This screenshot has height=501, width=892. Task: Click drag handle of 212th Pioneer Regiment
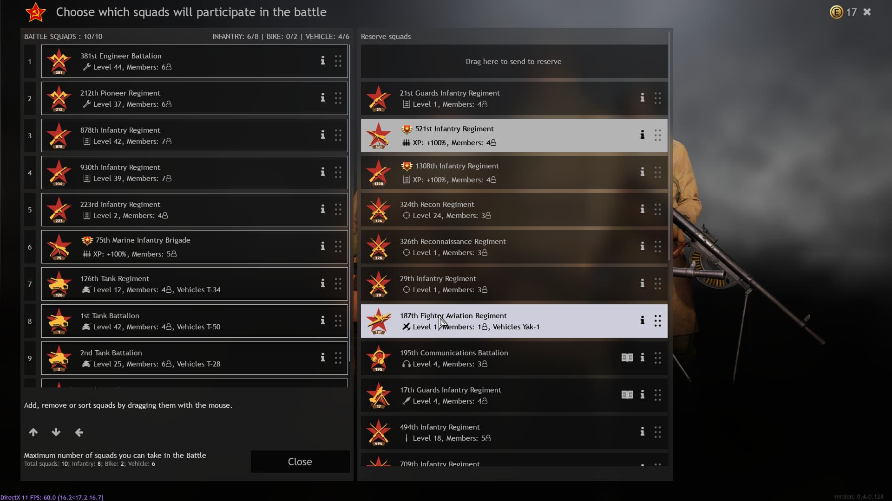338,98
